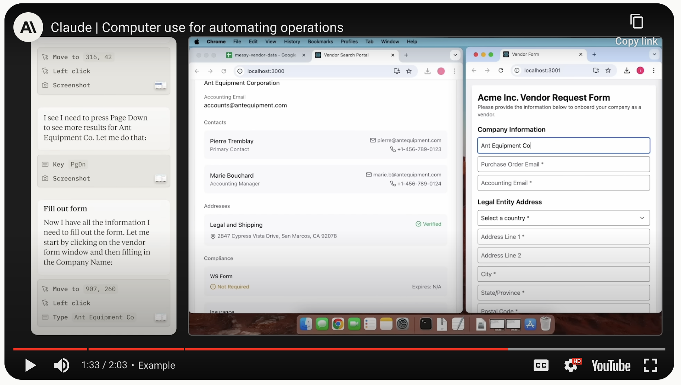Click Pierre Tremblay's phone number +1-456-789-0123
Viewport: 681px width, 385px height.
click(x=419, y=149)
